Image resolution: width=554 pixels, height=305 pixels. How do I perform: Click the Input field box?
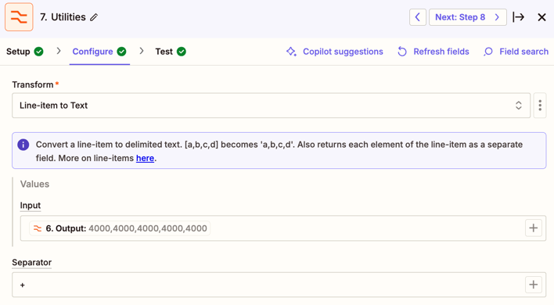(283, 228)
